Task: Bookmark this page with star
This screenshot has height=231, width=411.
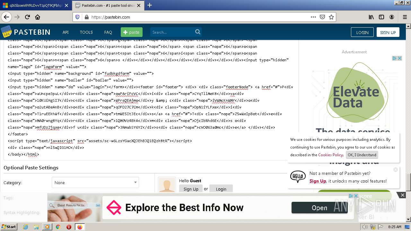Action: coord(331,17)
